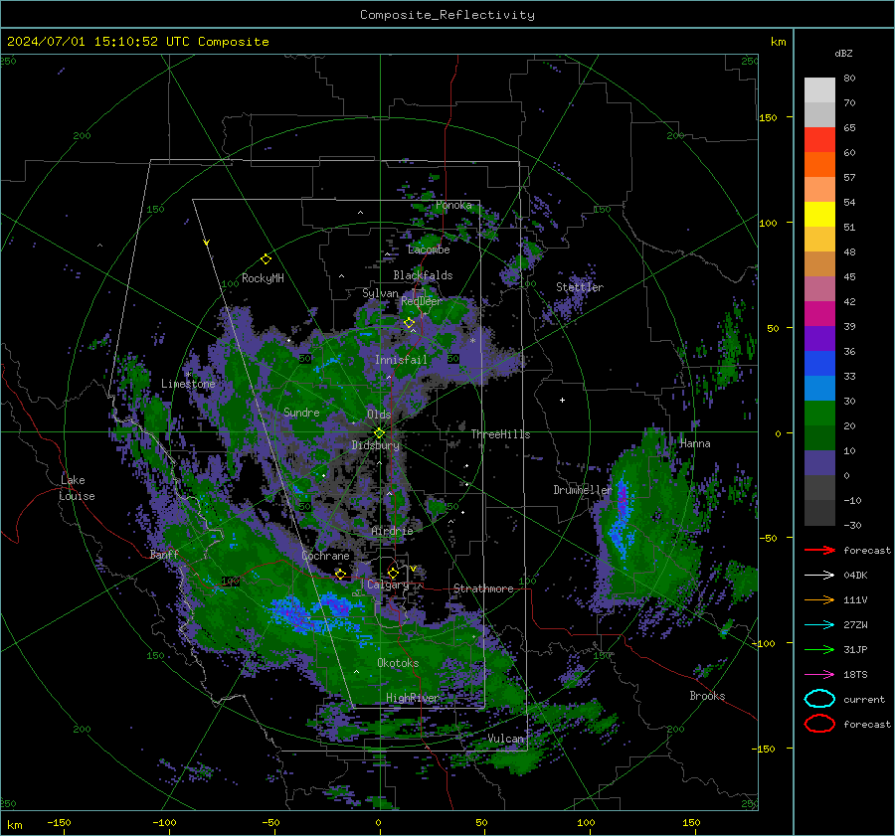
Task: Click the Blackfalds town label
Action: tap(423, 275)
